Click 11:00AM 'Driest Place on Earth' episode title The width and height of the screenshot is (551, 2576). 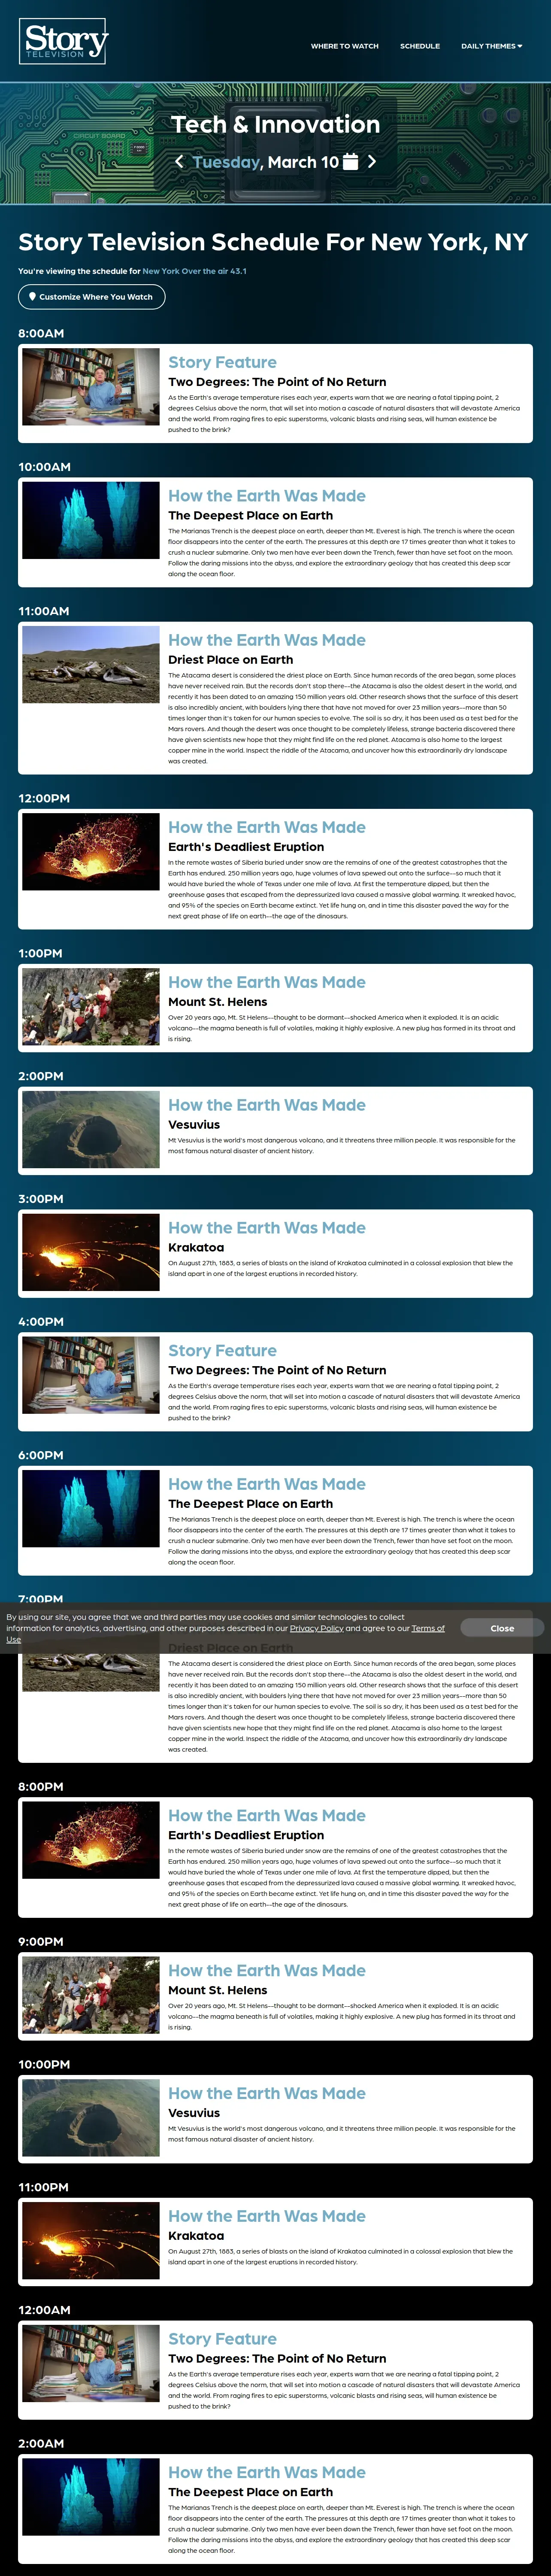(231, 660)
